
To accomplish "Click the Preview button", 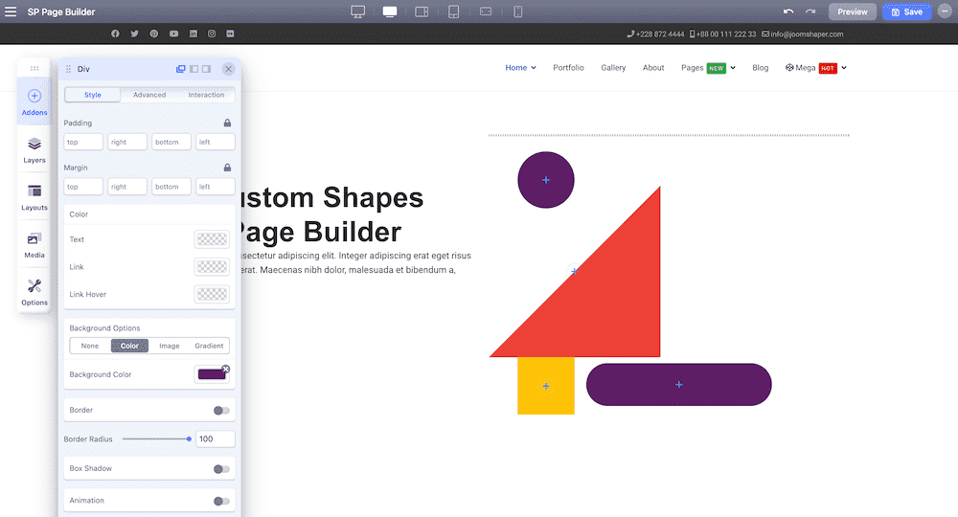I will (x=853, y=11).
